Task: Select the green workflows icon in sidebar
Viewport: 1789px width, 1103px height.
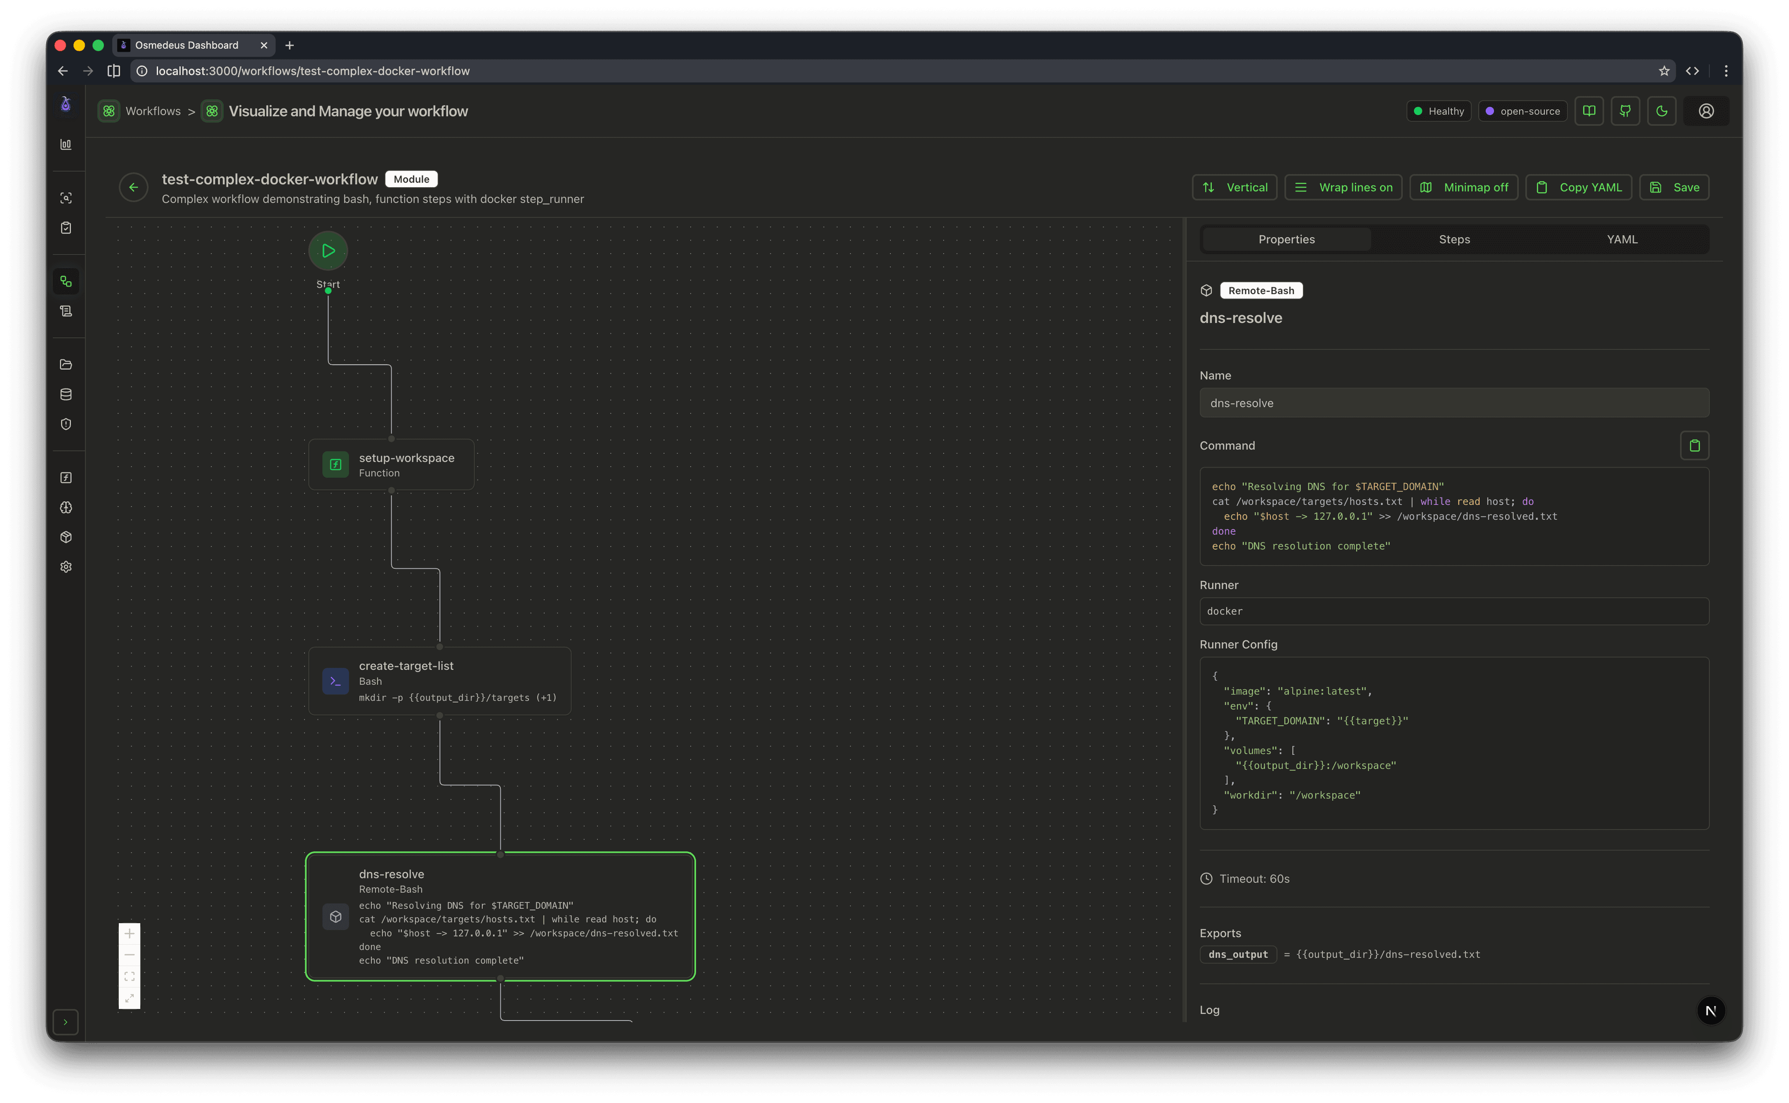Action: (67, 281)
